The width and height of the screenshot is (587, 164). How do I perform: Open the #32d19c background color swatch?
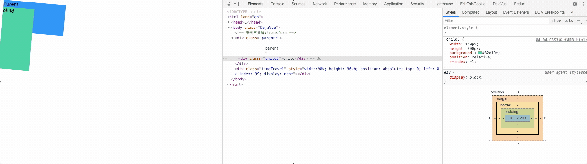pos(480,53)
